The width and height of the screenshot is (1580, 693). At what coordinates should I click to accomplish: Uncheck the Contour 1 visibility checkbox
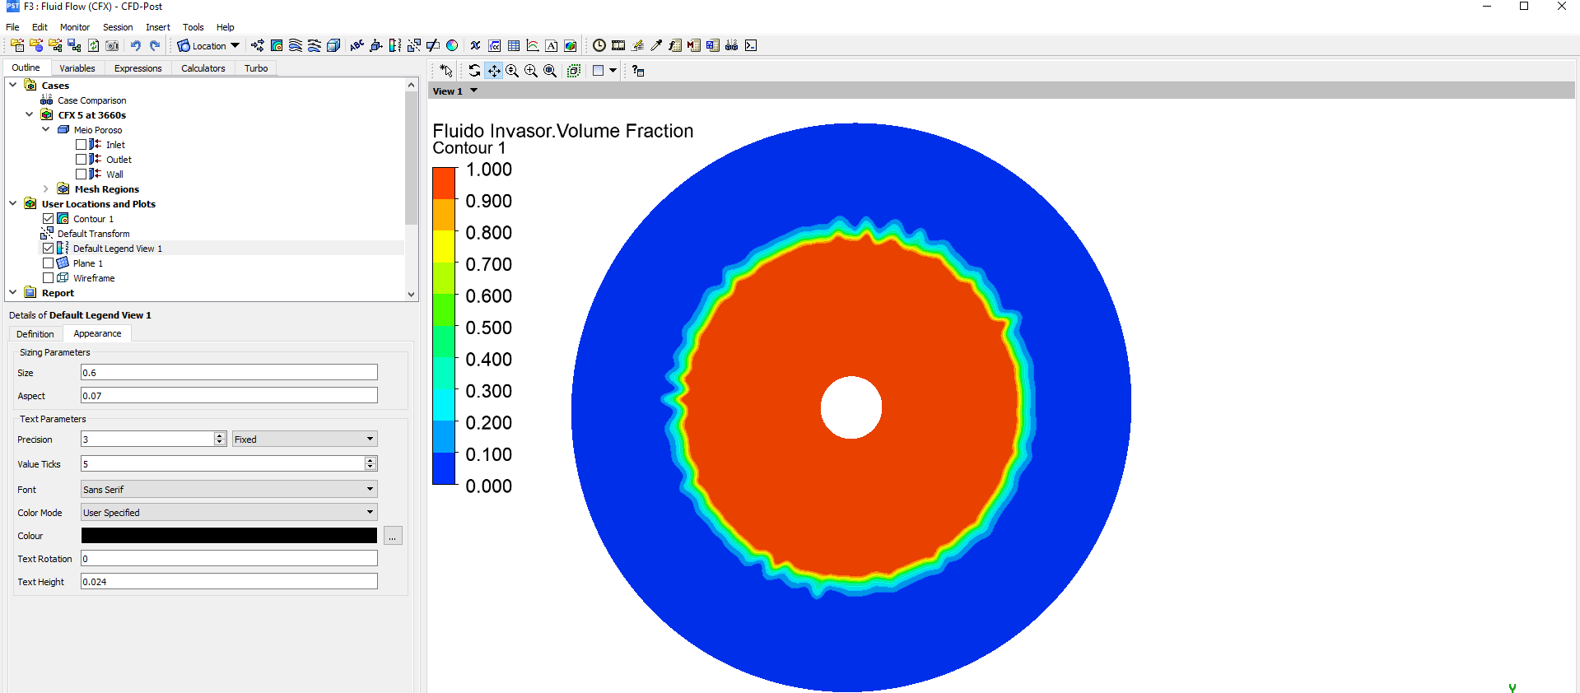[48, 219]
